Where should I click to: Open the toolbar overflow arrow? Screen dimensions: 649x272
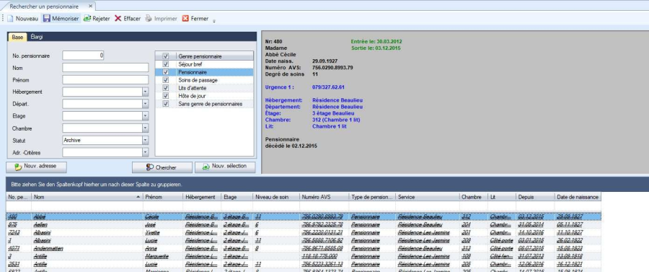tap(214, 21)
